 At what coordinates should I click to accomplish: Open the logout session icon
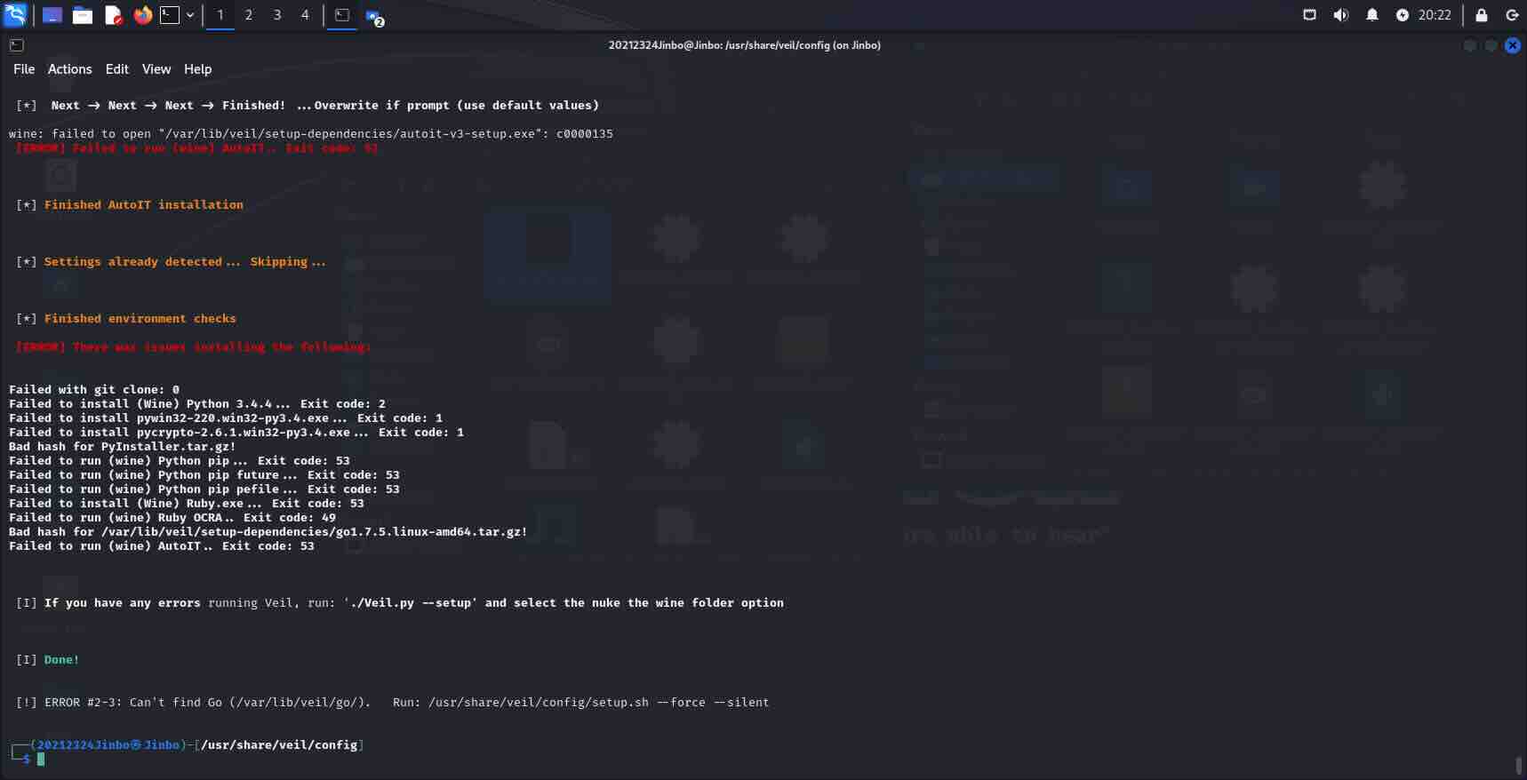click(1512, 15)
